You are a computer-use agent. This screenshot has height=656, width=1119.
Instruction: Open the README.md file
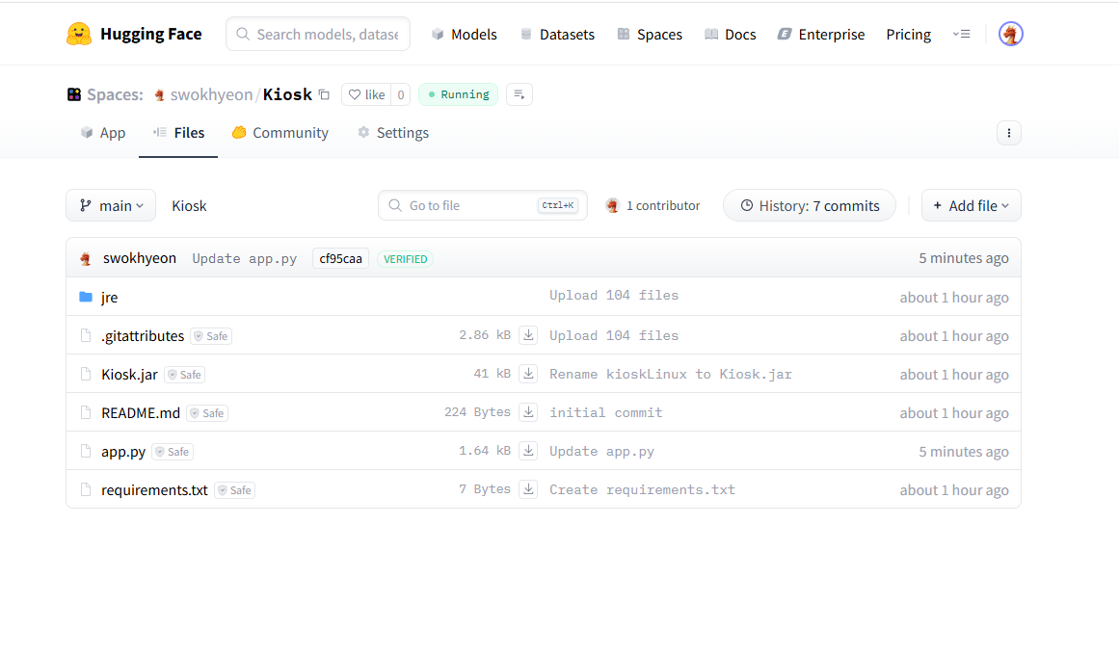pyautogui.click(x=141, y=413)
